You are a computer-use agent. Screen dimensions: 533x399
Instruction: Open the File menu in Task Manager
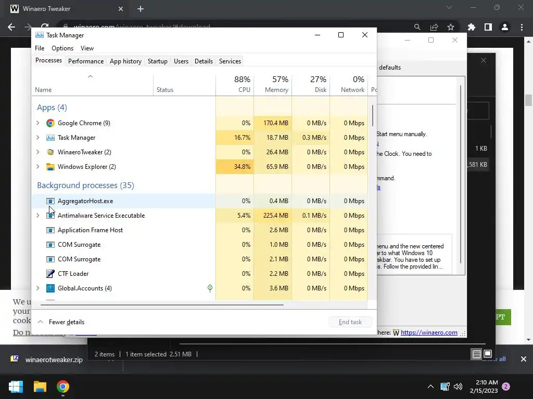(40, 48)
